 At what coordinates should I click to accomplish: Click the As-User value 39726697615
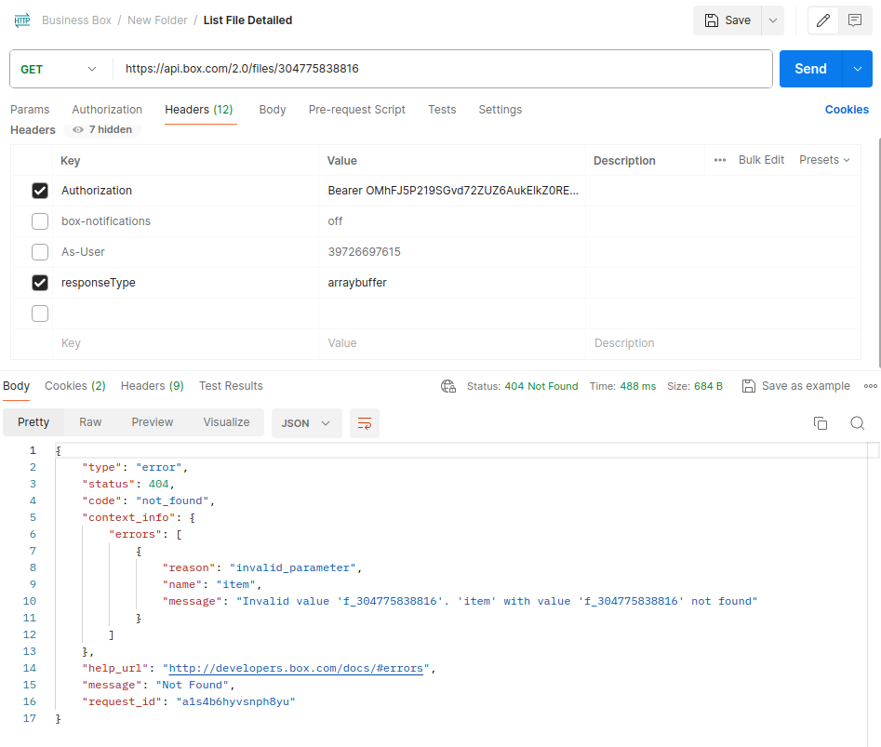[364, 252]
